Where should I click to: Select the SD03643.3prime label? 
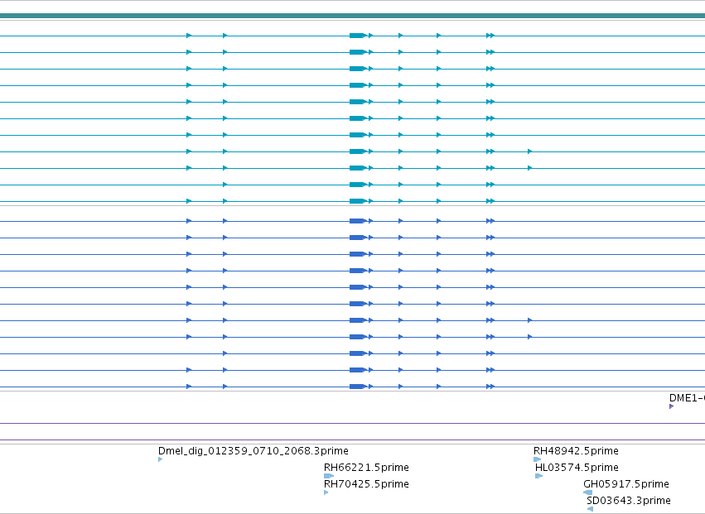[629, 501]
